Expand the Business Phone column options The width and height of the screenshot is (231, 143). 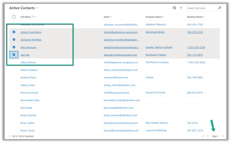tap(204, 17)
